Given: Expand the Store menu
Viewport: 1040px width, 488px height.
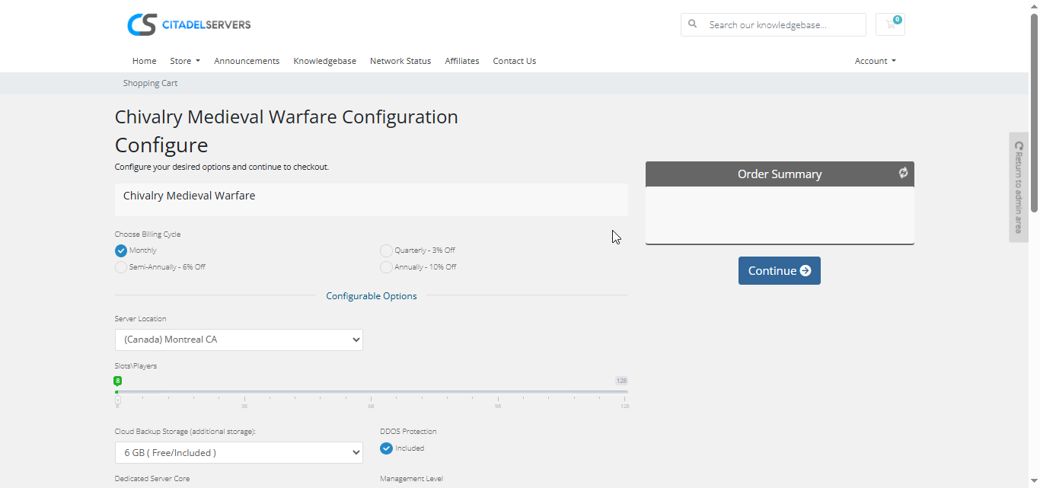Looking at the screenshot, I should (x=184, y=61).
